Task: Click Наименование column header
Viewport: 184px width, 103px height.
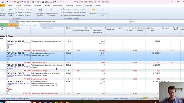Action: pyautogui.click(x=47, y=28)
